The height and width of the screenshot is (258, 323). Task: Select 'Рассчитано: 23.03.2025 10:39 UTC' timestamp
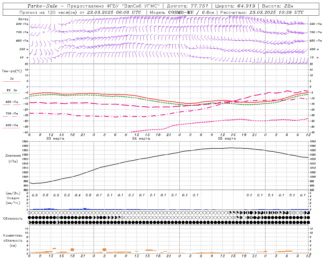(x=262, y=12)
